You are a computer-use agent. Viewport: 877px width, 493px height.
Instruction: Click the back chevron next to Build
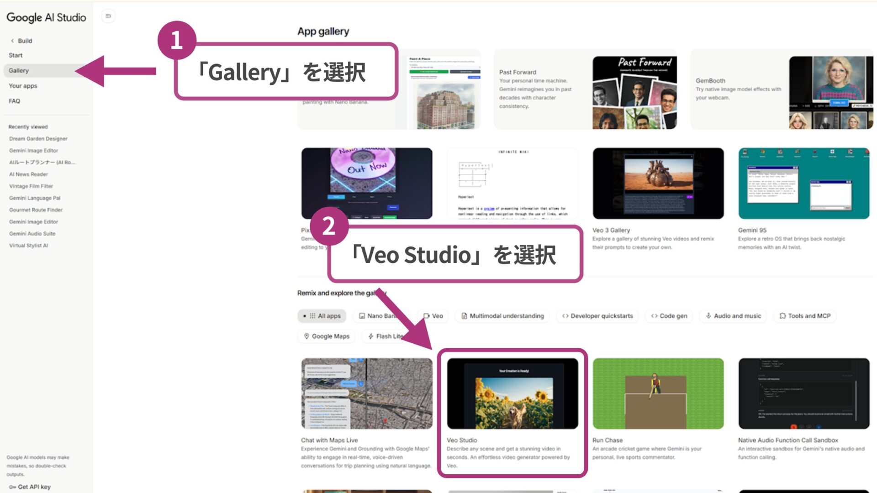coord(11,41)
